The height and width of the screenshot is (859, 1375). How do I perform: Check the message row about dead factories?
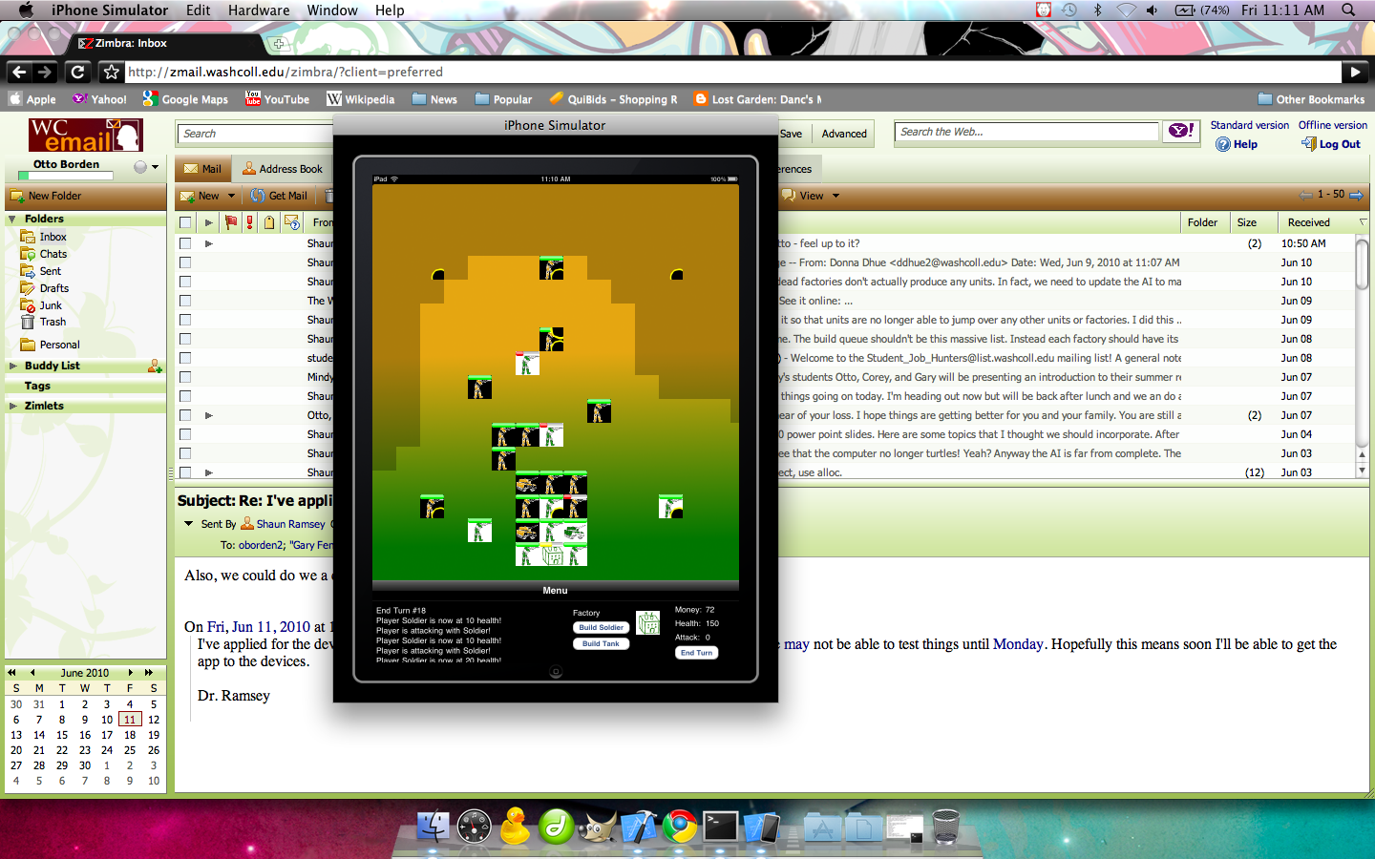point(185,282)
